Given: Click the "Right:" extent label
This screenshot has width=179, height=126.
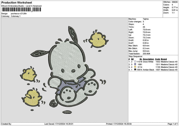Looking at the screenshot, I should pos(131,32).
